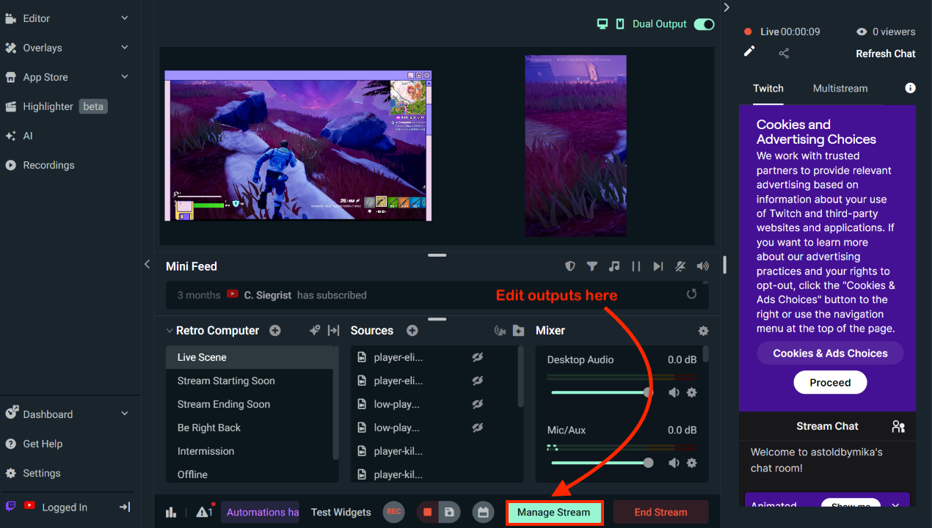Mute event alerts bell icon
The height and width of the screenshot is (528, 932).
pyautogui.click(x=680, y=266)
